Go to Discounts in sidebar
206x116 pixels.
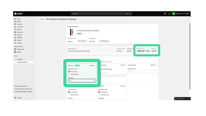(x=20, y=32)
